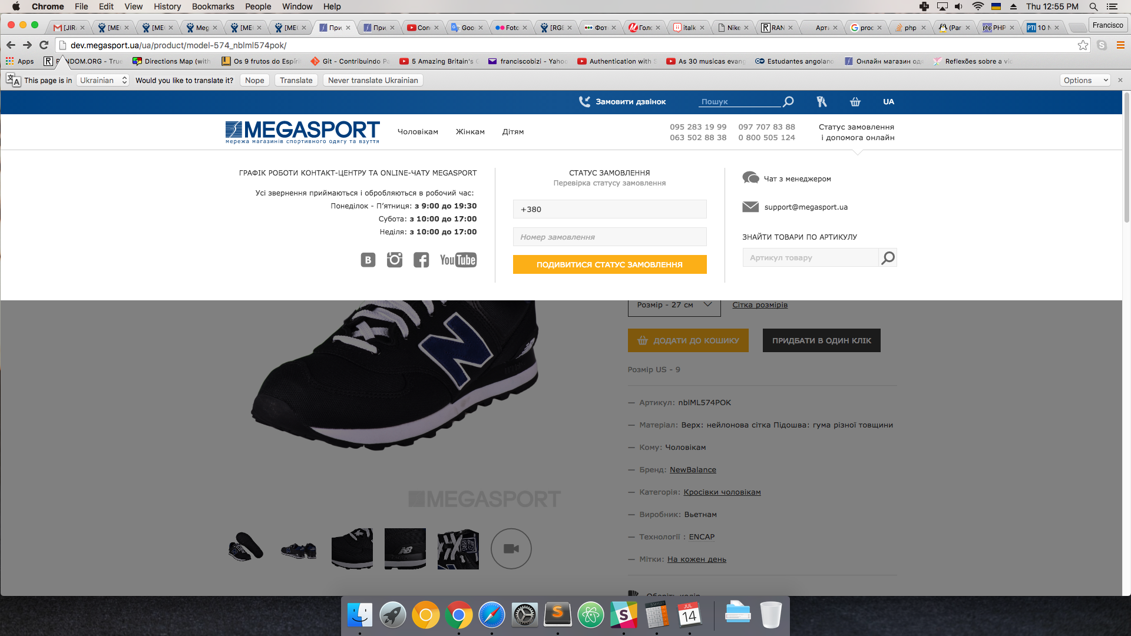Open the Чоловікам navigation item
The width and height of the screenshot is (1131, 636).
click(x=418, y=132)
